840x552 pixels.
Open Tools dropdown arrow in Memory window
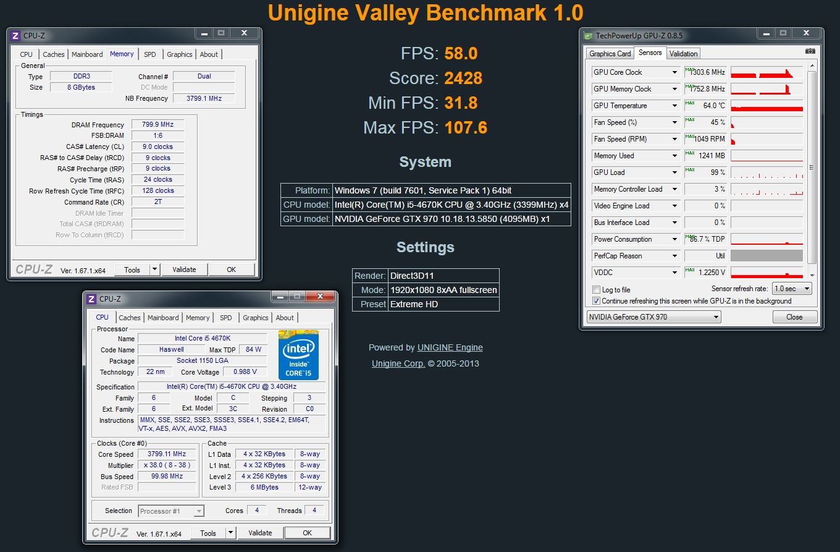pyautogui.click(x=154, y=270)
